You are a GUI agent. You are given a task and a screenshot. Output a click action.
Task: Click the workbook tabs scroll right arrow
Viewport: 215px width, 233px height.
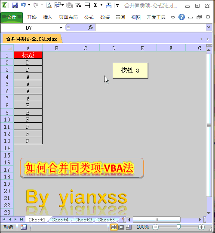(208, 39)
